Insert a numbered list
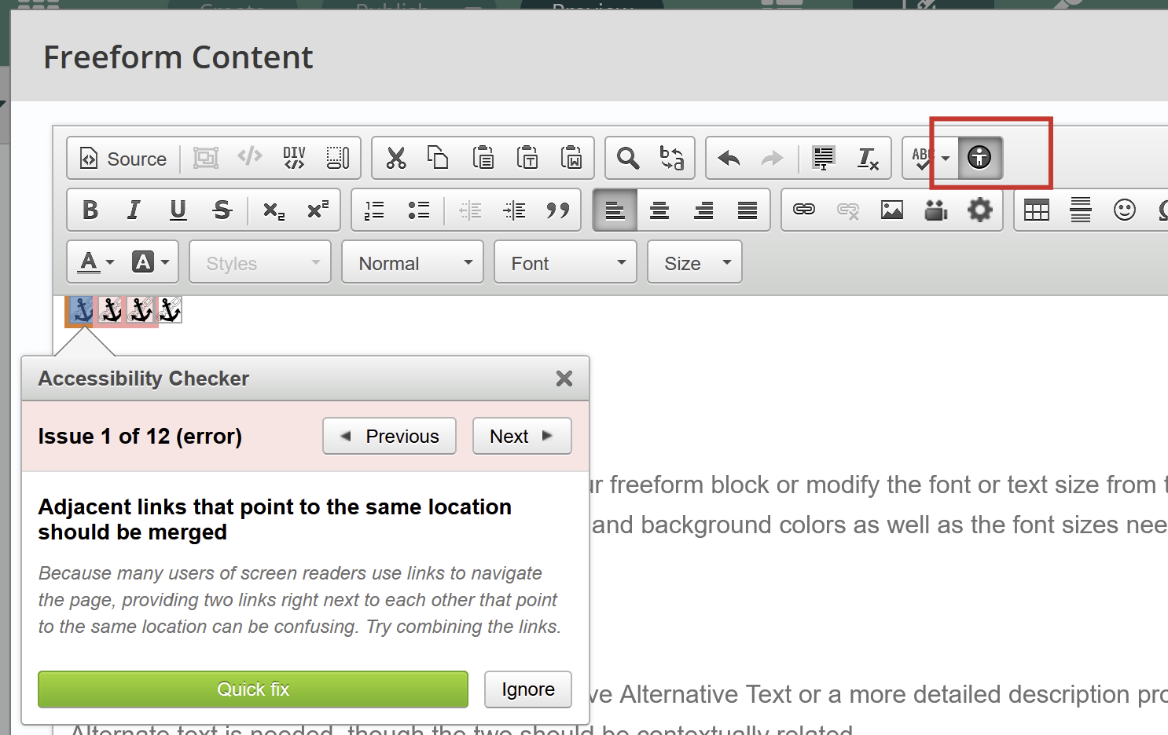The height and width of the screenshot is (735, 1168). point(375,210)
